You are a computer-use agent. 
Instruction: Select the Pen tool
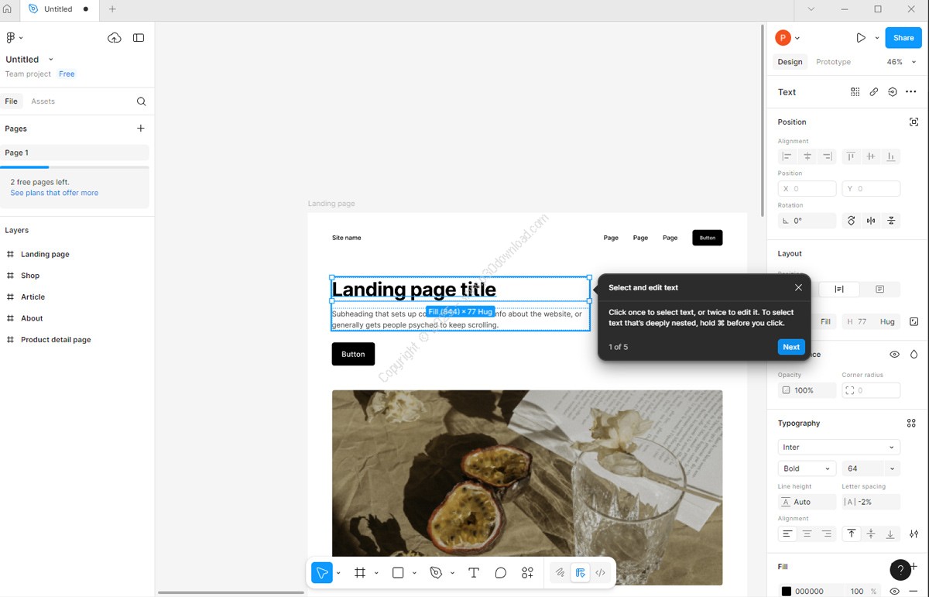coord(436,573)
